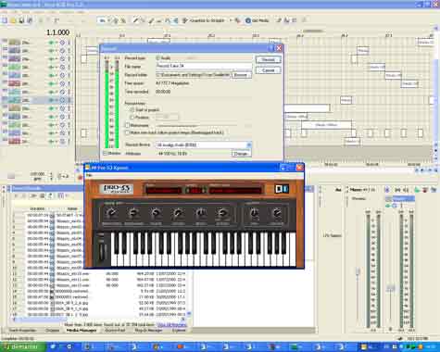Select the Draw (pencil) tool in toolbar
This screenshot has height=352, width=440.
pos(135,20)
